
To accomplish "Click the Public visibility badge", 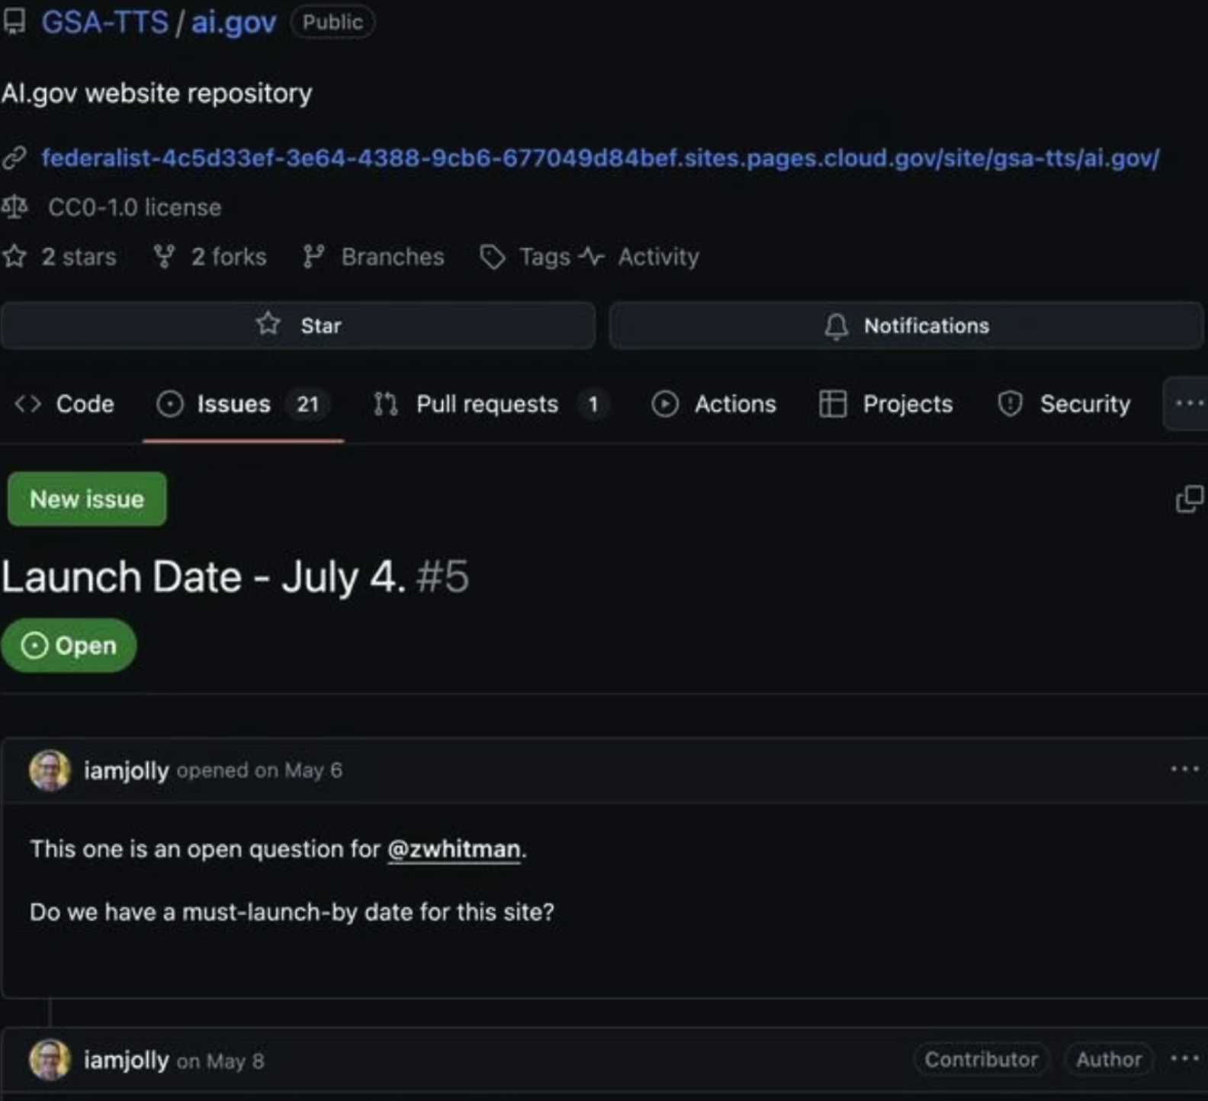I will click(333, 22).
